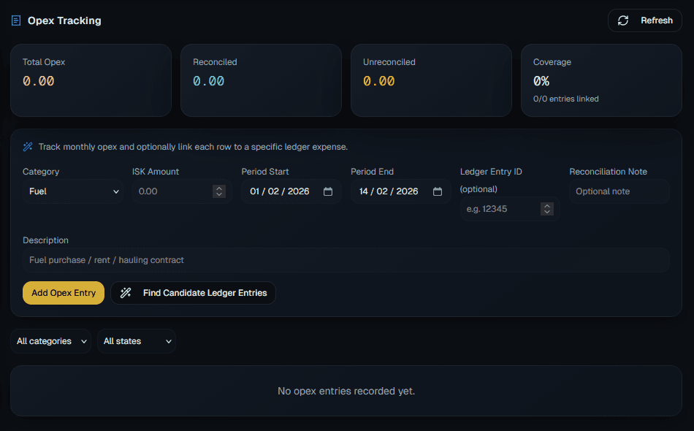Click Find Candidate Ledger Entries
The image size is (694, 431).
[x=193, y=293]
